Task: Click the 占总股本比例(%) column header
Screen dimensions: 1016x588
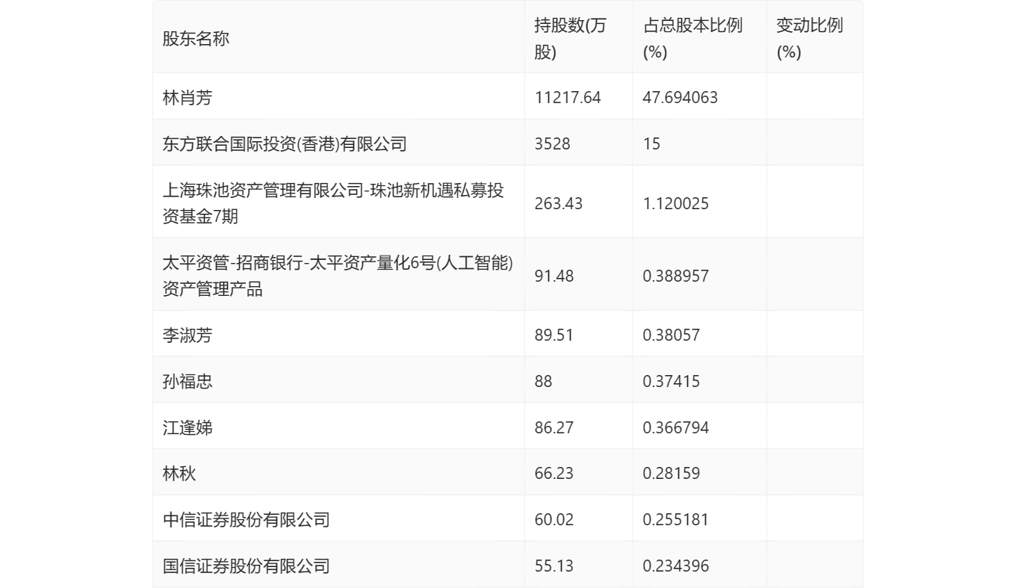Action: [692, 39]
